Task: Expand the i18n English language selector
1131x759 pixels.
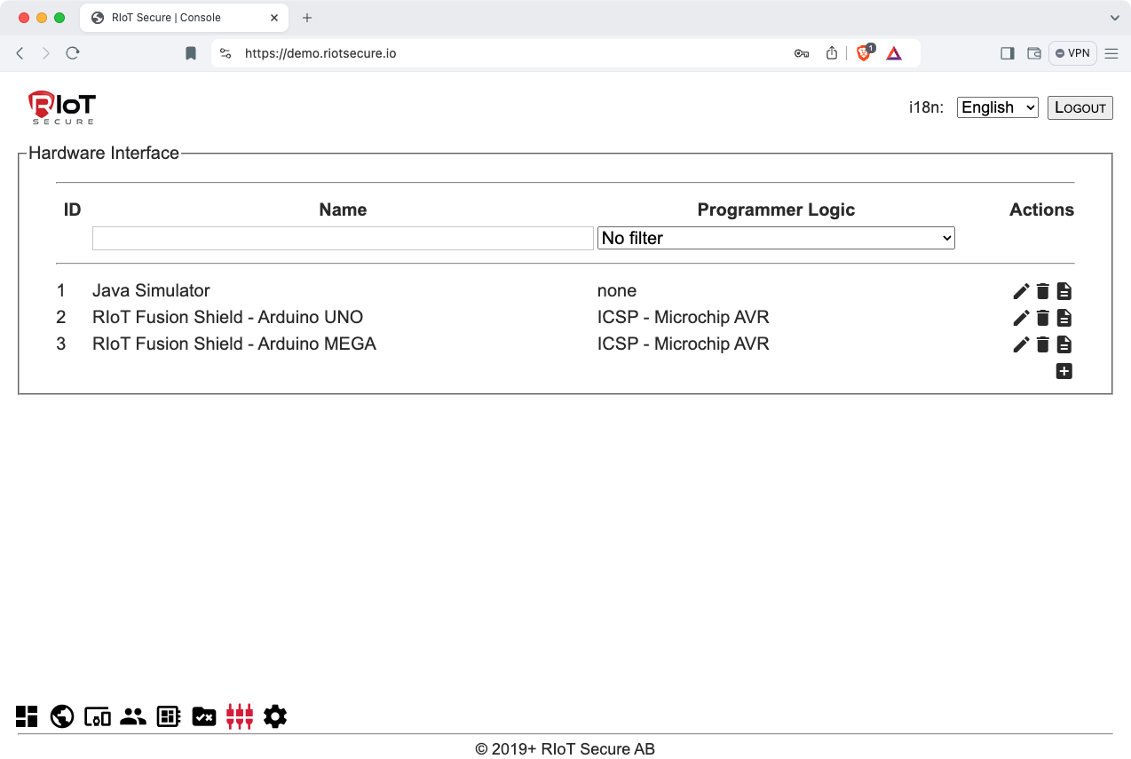Action: [x=997, y=107]
